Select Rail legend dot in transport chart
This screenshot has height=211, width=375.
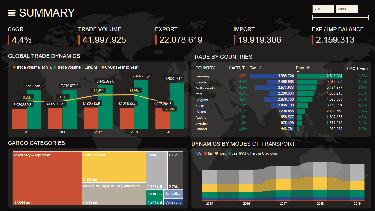[x=206, y=153]
